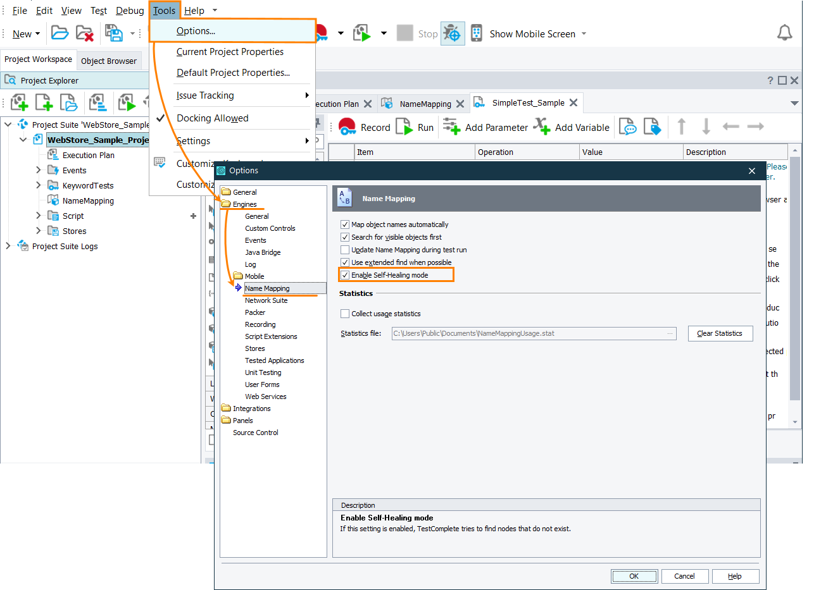833x590 pixels.
Task: Click the Show Mobile Screen icon
Action: 477,34
